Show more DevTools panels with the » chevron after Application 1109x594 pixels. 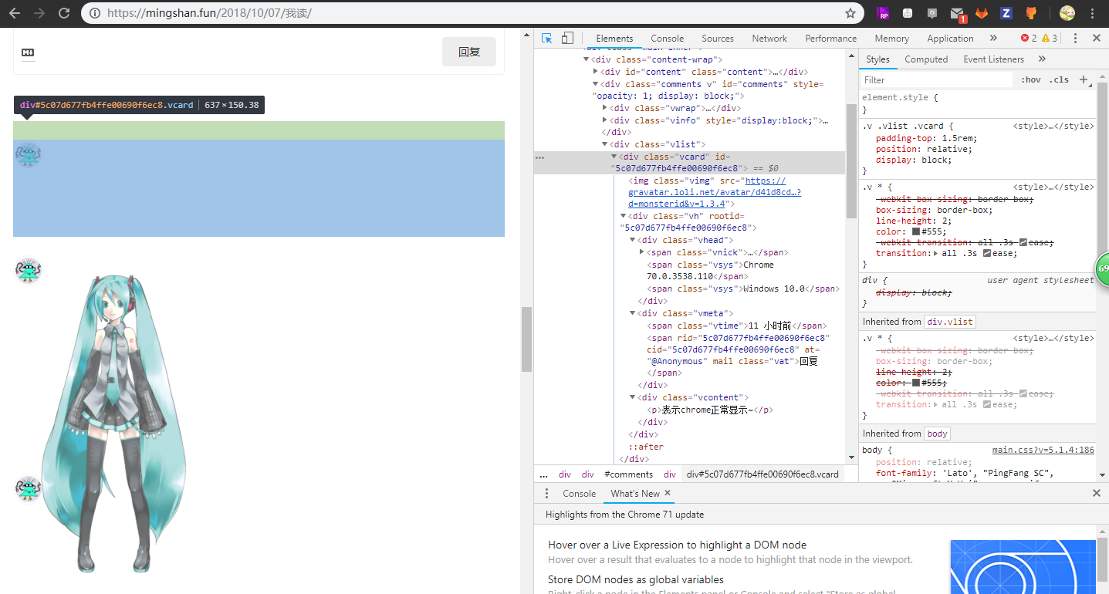pyautogui.click(x=992, y=38)
